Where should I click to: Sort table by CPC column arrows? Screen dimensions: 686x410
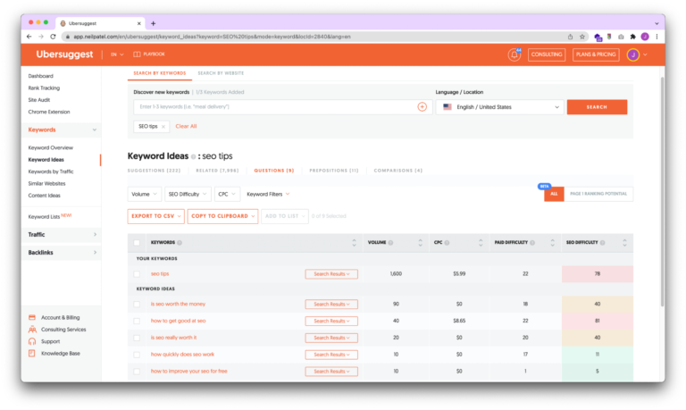point(481,243)
